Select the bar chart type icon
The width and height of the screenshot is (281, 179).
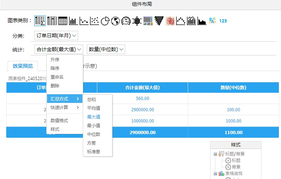tap(73, 21)
